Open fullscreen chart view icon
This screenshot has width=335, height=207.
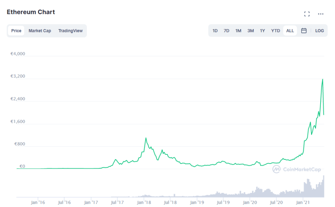coord(307,14)
